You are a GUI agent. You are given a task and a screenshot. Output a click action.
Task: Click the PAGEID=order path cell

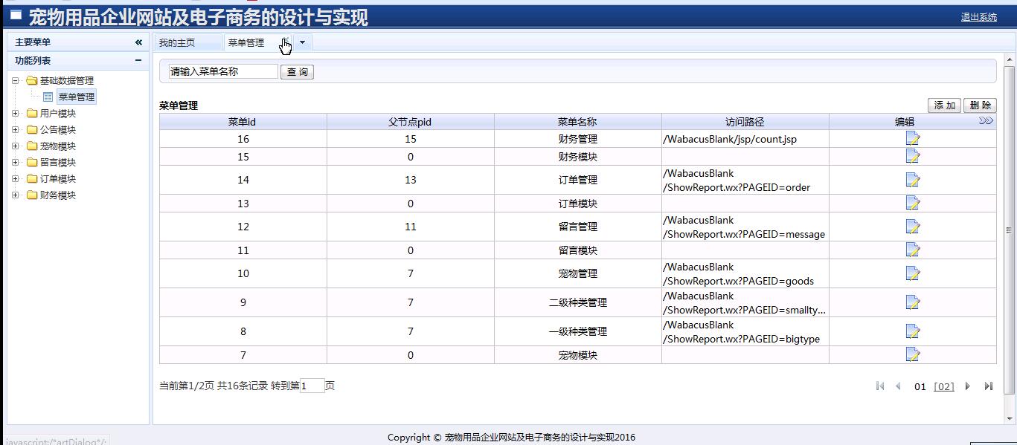(745, 180)
